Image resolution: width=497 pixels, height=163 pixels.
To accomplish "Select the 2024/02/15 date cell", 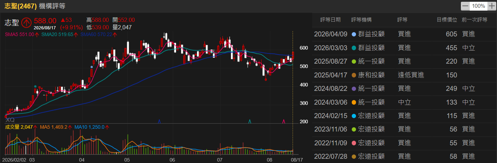I will pyautogui.click(x=331, y=116).
